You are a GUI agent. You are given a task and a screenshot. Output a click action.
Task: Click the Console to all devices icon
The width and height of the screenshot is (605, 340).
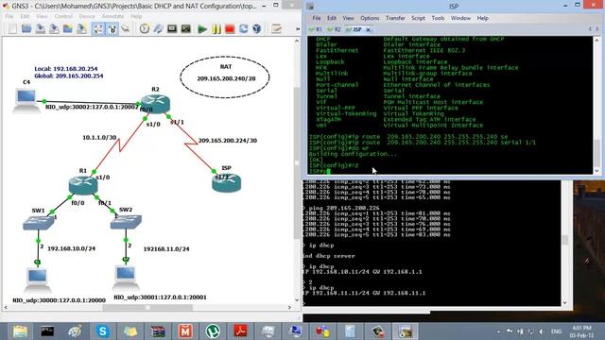[172, 29]
